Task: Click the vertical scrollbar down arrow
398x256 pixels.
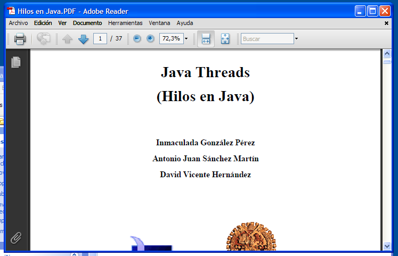Action: tap(387, 246)
